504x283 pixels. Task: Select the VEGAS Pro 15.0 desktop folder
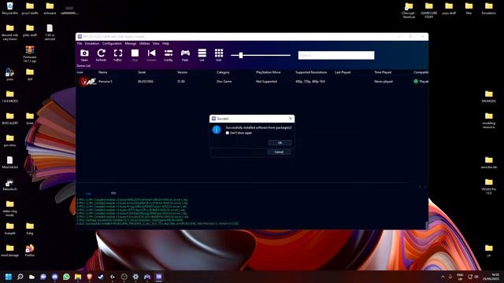[x=488, y=186]
